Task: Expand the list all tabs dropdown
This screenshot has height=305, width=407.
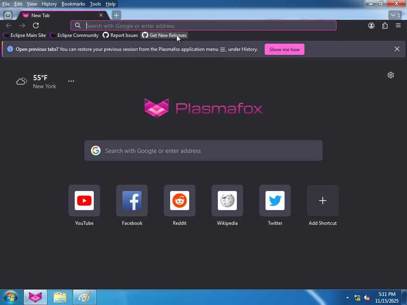Action: 395,15
